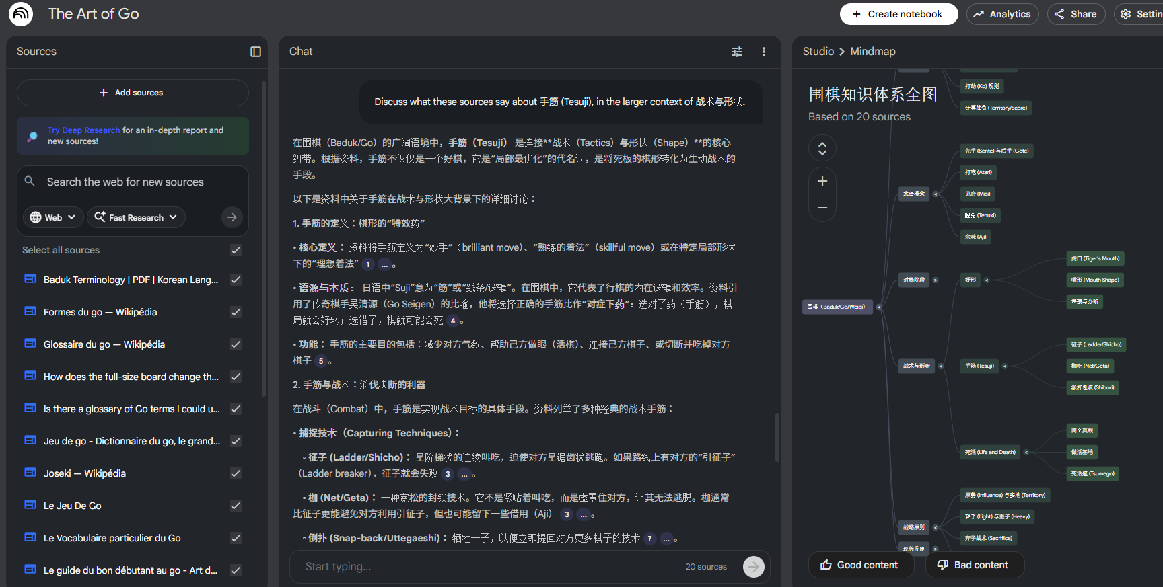
Task: Collapse the 术语概念 mindmap branch
Action: point(936,194)
